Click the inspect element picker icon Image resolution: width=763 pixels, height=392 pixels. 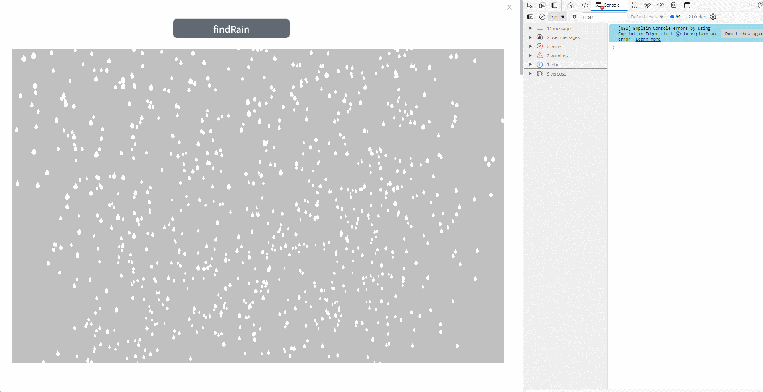530,5
